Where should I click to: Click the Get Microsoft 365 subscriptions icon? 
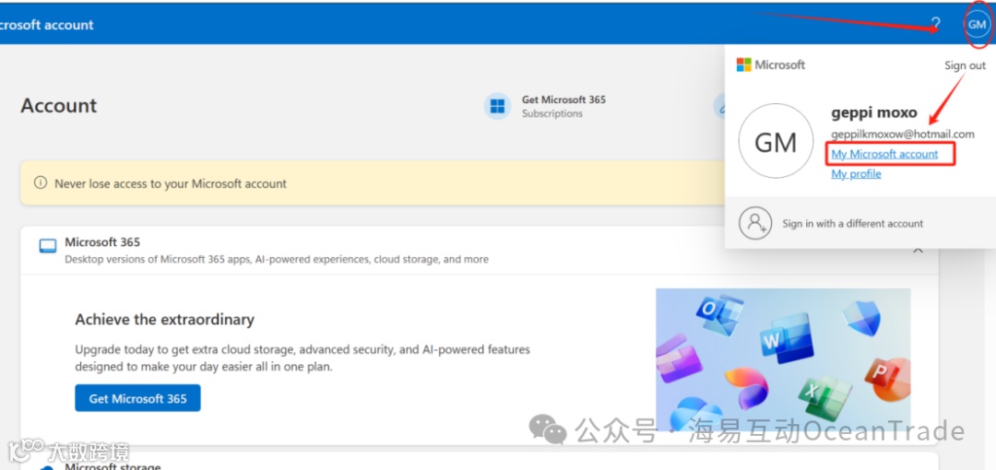497,106
